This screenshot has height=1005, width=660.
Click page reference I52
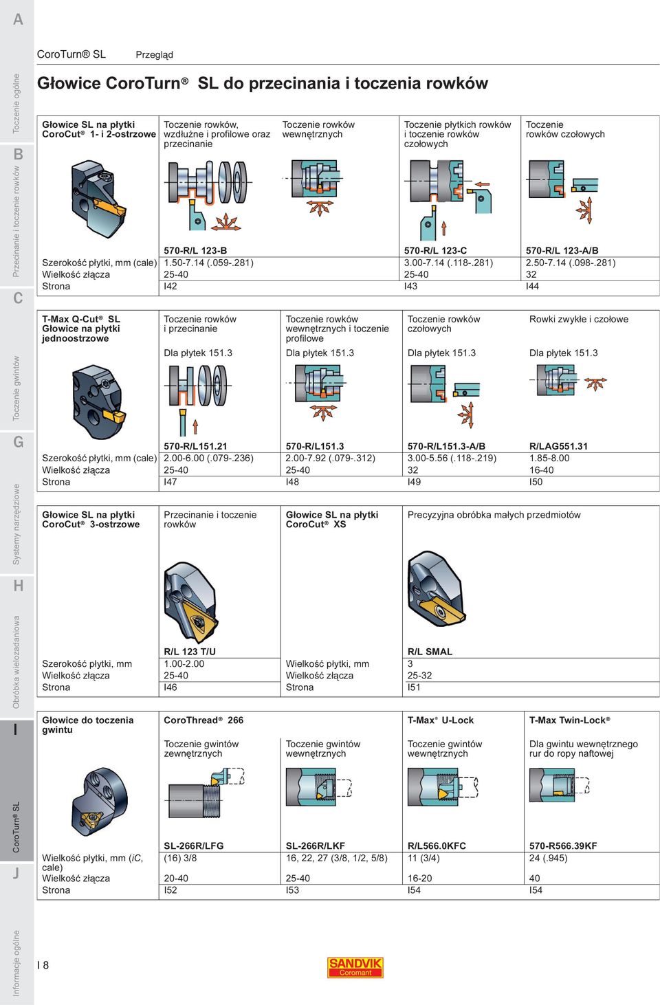(170, 890)
